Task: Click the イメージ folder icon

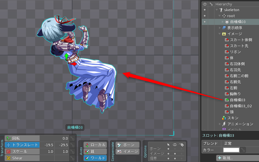Action: click(224, 34)
